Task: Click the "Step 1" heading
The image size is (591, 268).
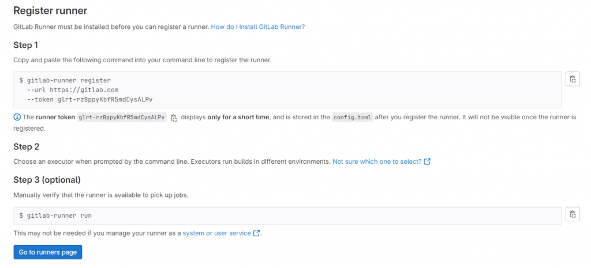Action: coord(25,45)
